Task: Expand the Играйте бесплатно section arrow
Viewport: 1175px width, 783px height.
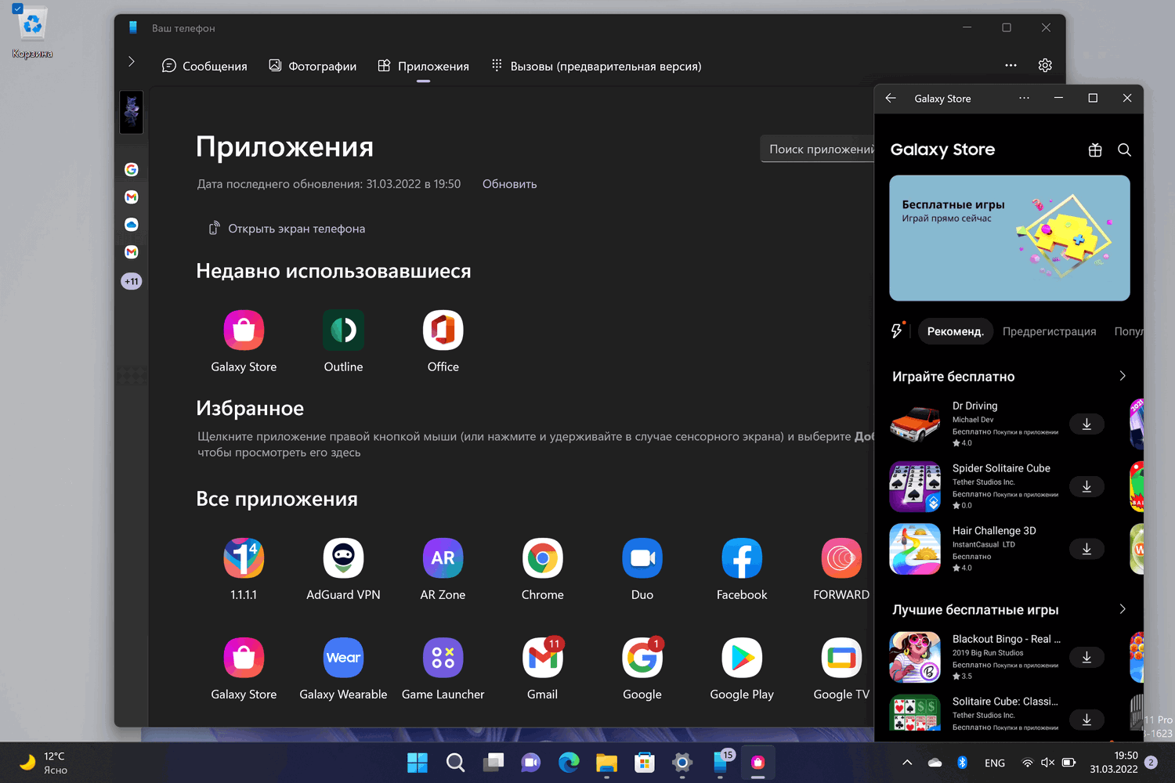Action: click(x=1123, y=376)
